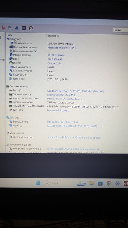Image resolution: width=128 pixels, height=228 pixels.
Task: Open the Intel Ice Point-LP PCH cAVS link
Action: click(x=74, y=138)
